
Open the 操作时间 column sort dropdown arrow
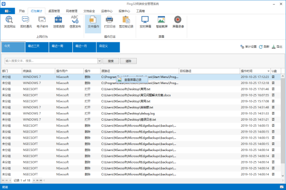[268, 71]
